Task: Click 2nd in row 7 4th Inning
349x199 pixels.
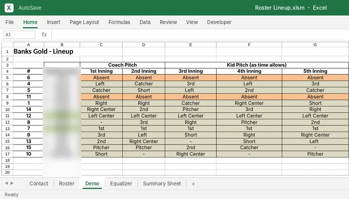Action: [x=249, y=90]
